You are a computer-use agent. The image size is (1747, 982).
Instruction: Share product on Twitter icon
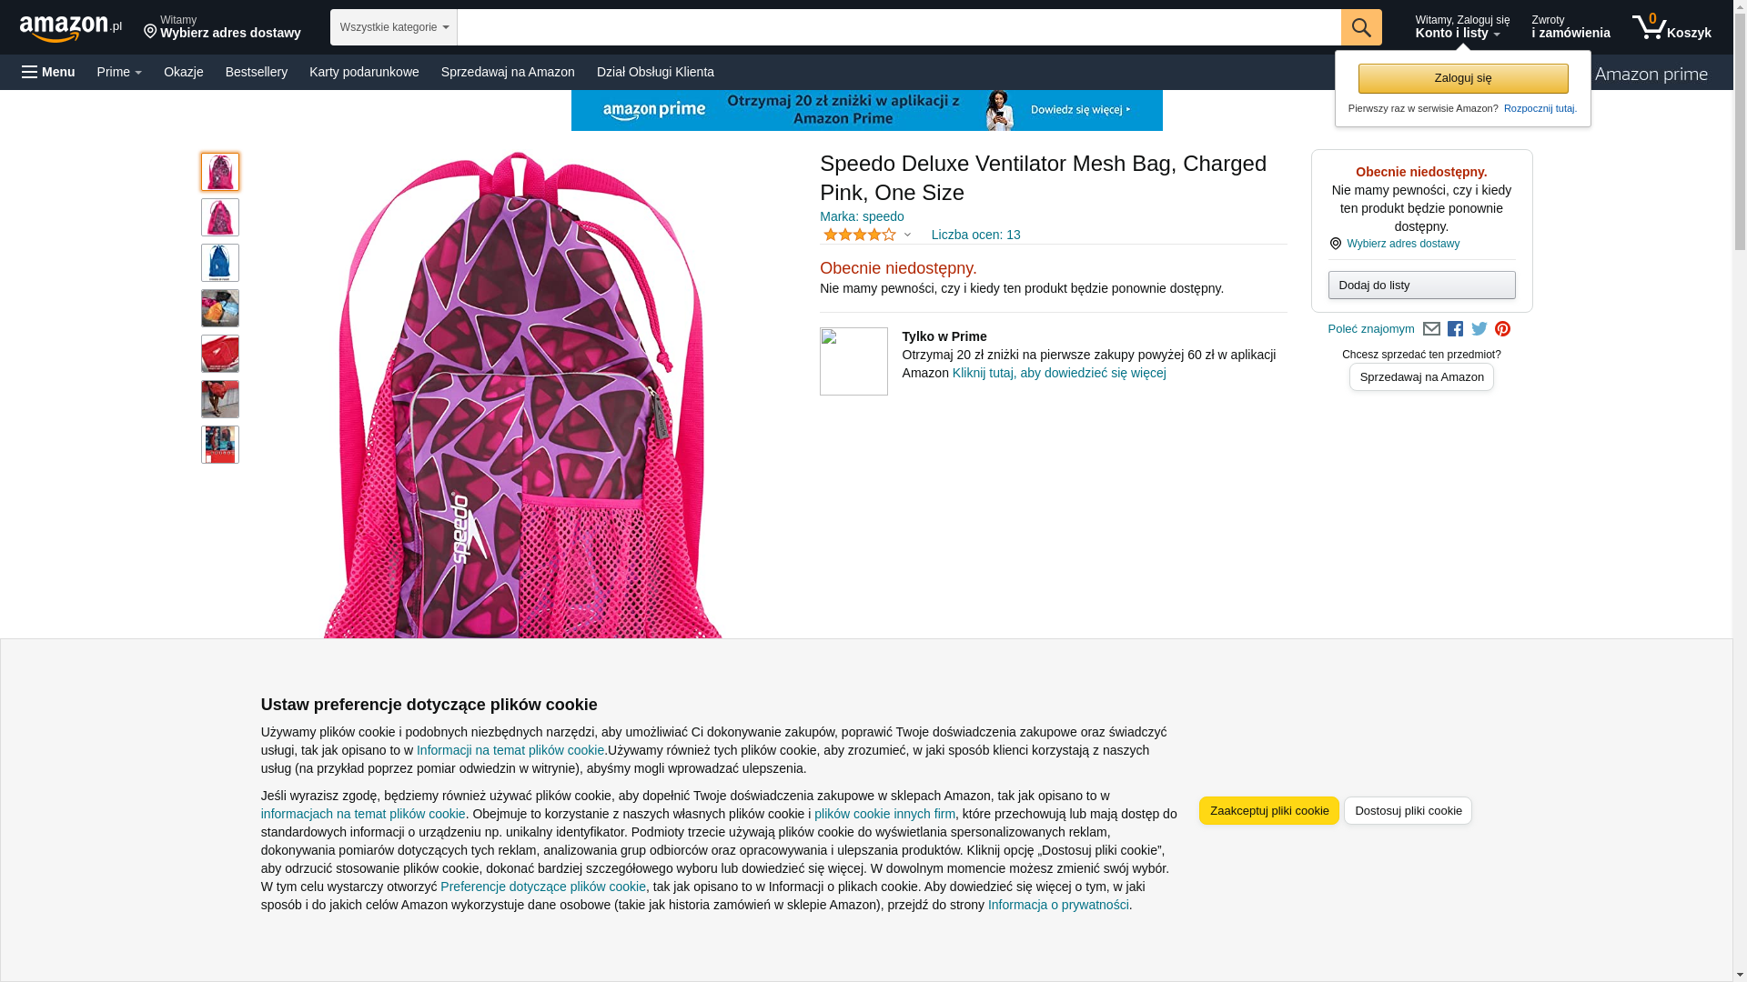(1479, 329)
